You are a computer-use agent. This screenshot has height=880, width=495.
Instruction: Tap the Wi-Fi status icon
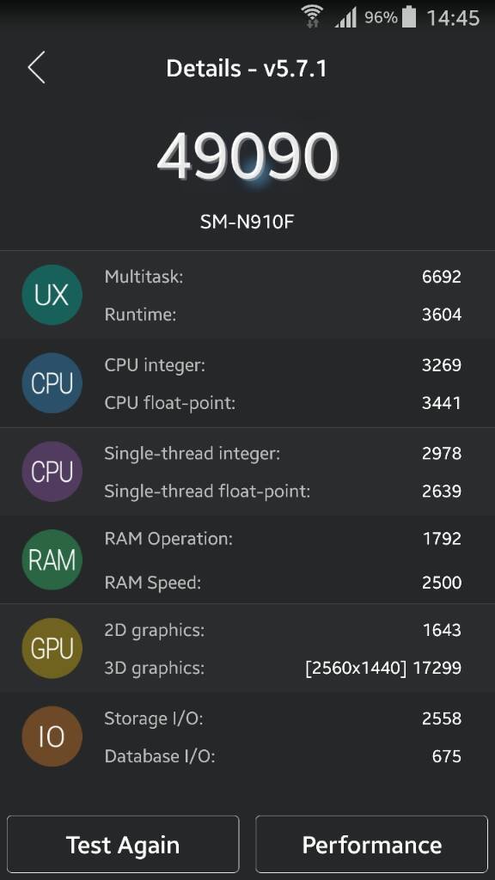coord(312,16)
